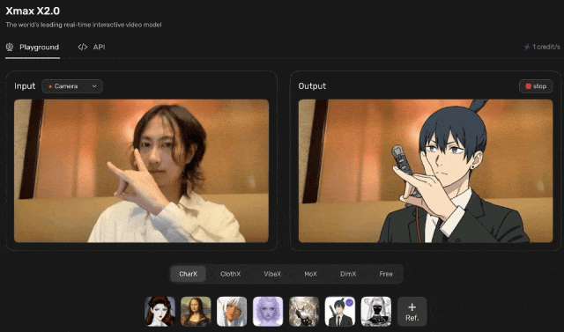The height and width of the screenshot is (332, 564).
Task: Choose the Free mode option
Action: point(386,274)
